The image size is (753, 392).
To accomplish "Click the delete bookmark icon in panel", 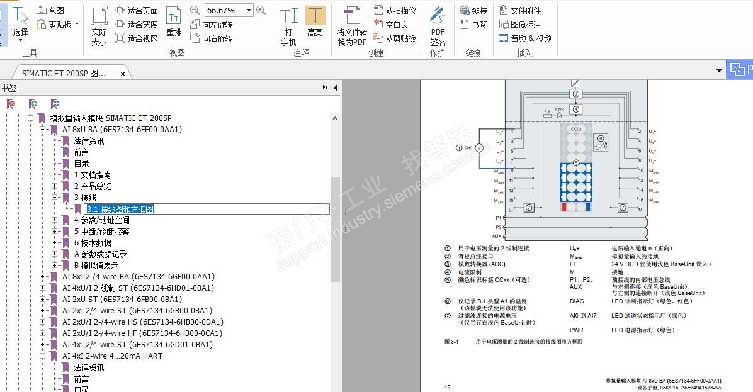I will point(11,103).
